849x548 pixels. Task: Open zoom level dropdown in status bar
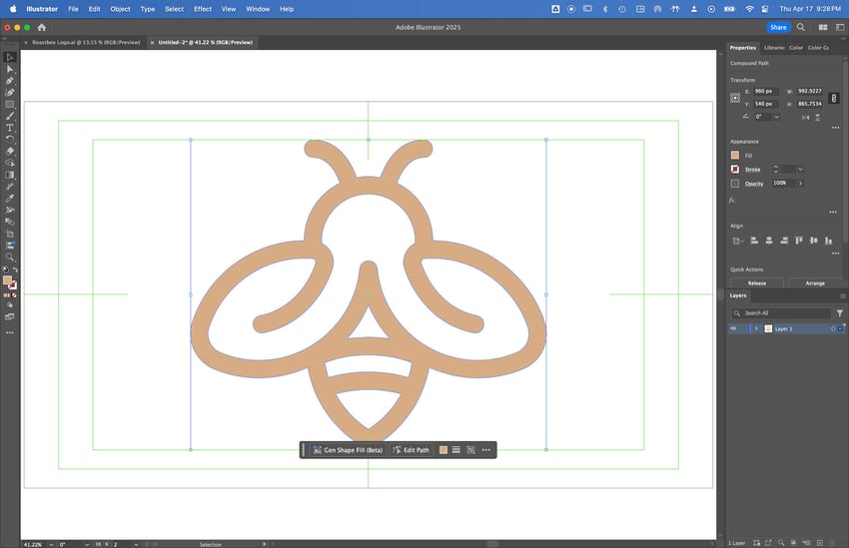(51, 544)
